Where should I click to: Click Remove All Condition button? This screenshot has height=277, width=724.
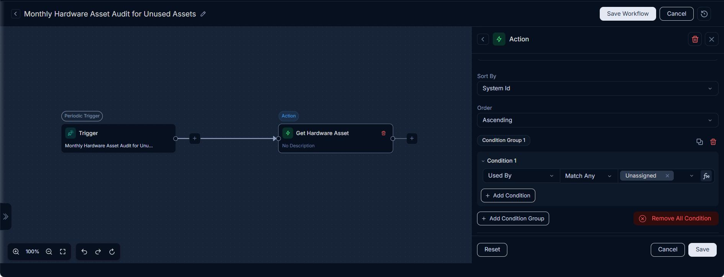pos(676,218)
